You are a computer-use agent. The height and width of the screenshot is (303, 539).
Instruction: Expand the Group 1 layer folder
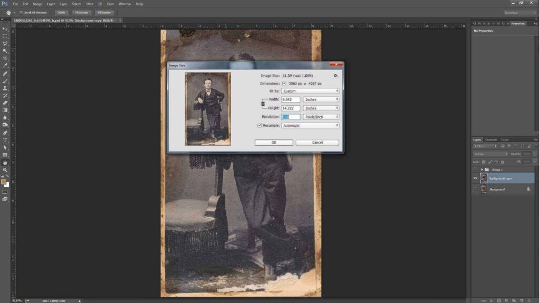482,169
